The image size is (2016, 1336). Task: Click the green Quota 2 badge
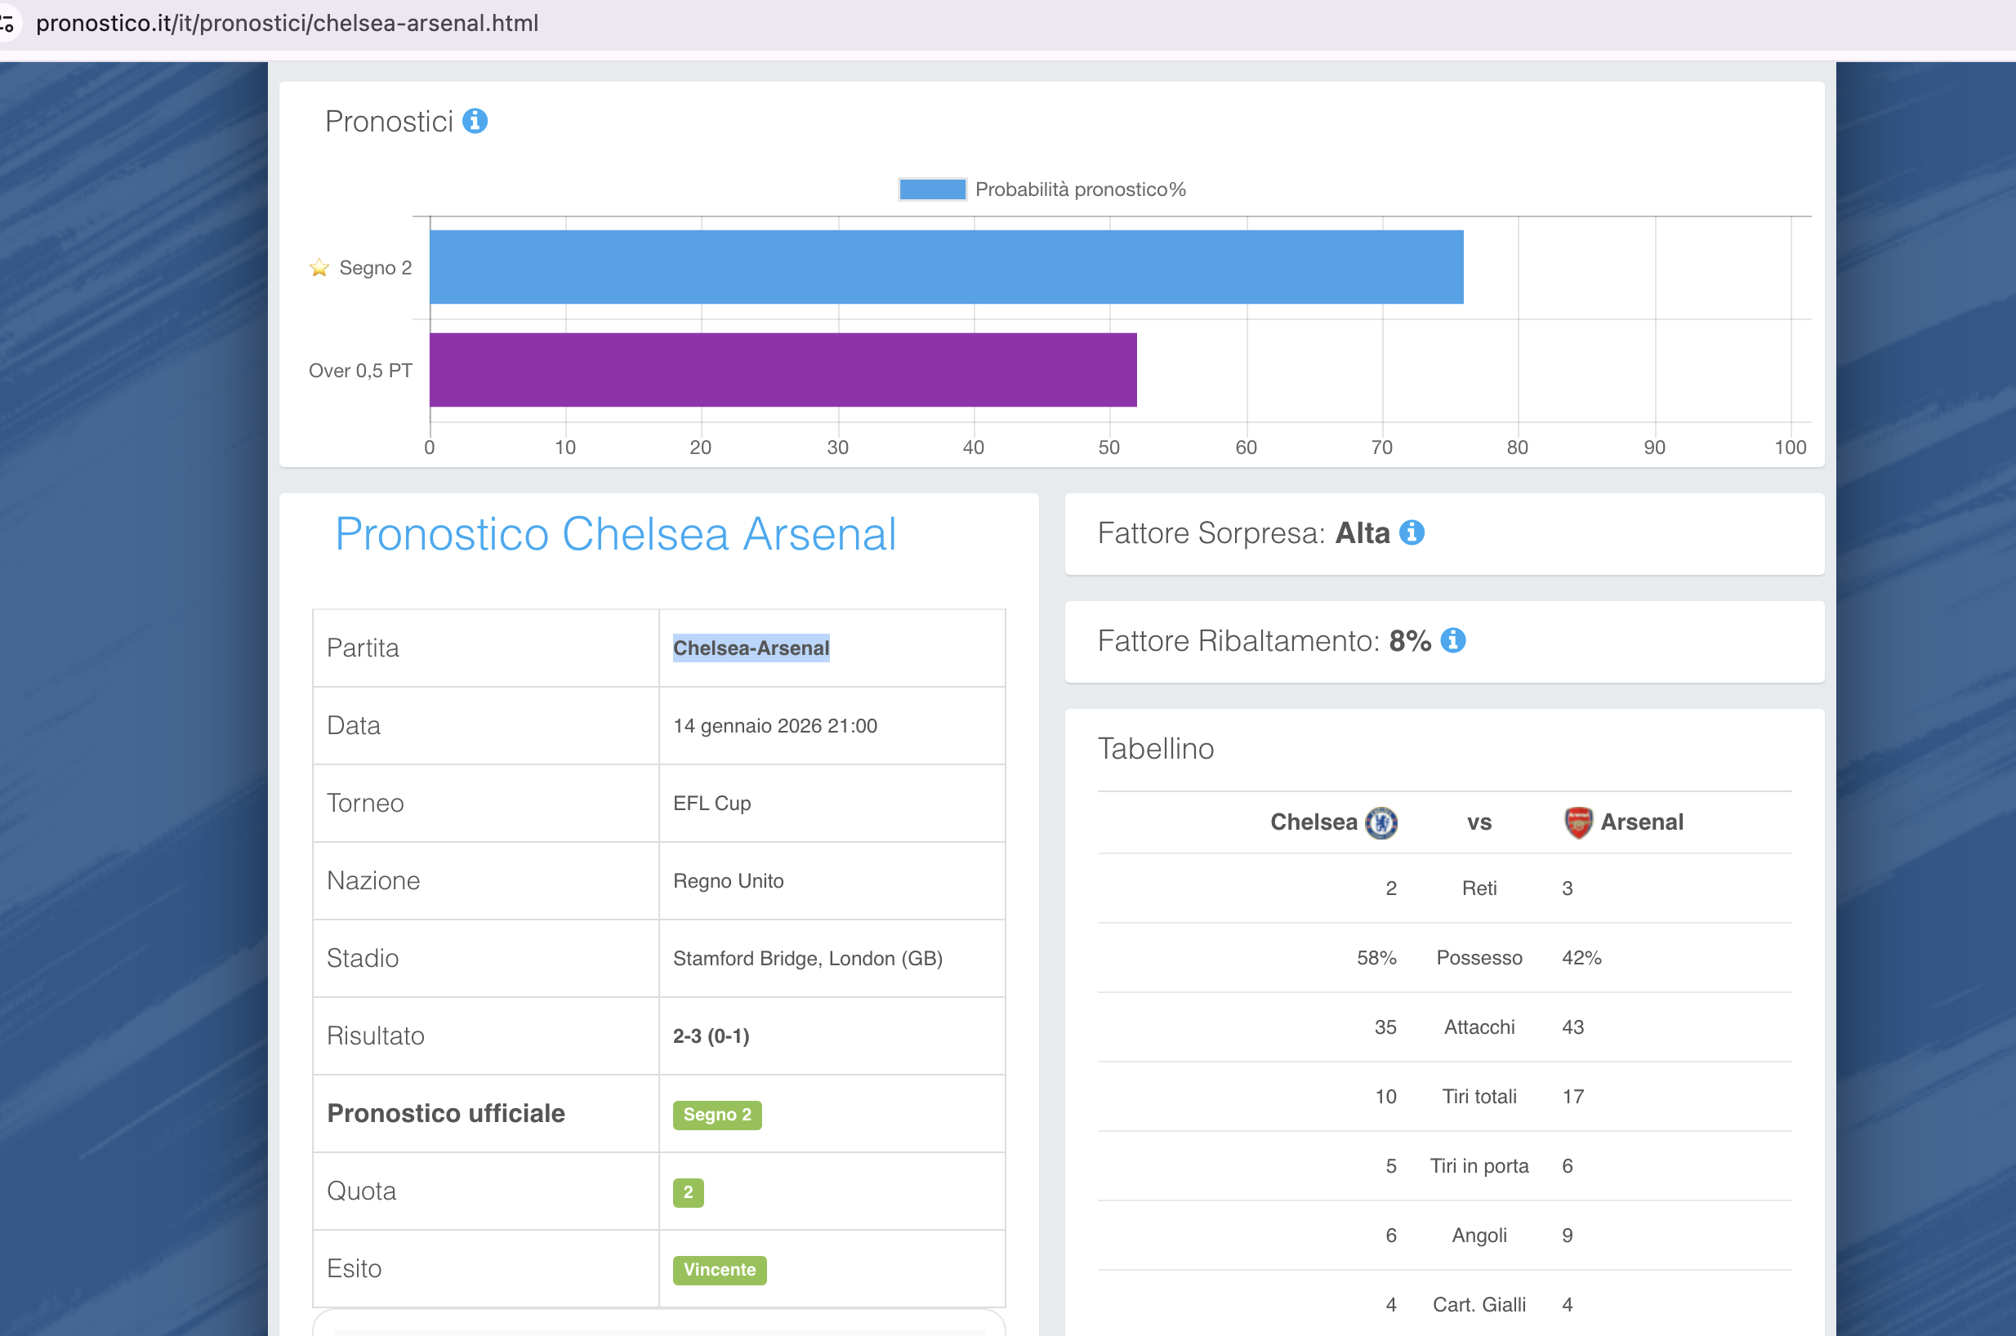point(688,1192)
